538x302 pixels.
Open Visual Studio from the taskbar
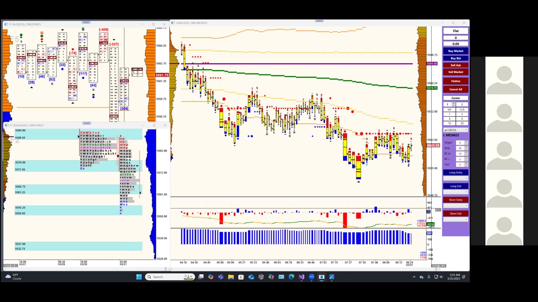click(301, 277)
